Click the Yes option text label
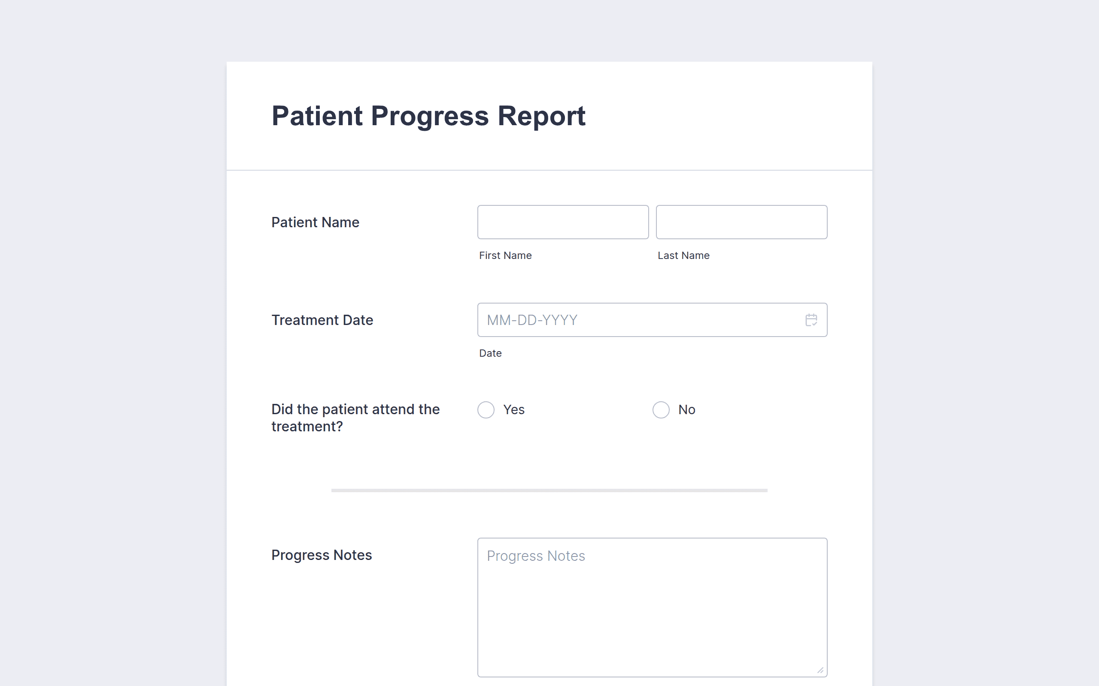The image size is (1099, 686). [513, 410]
